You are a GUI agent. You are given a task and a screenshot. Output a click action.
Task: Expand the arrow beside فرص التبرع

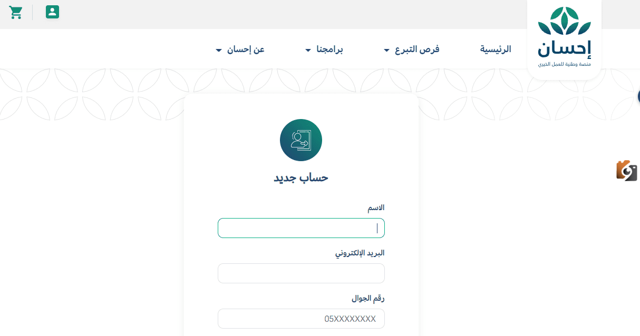[x=387, y=51]
